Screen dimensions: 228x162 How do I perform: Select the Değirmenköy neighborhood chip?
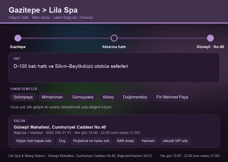(x=135, y=97)
